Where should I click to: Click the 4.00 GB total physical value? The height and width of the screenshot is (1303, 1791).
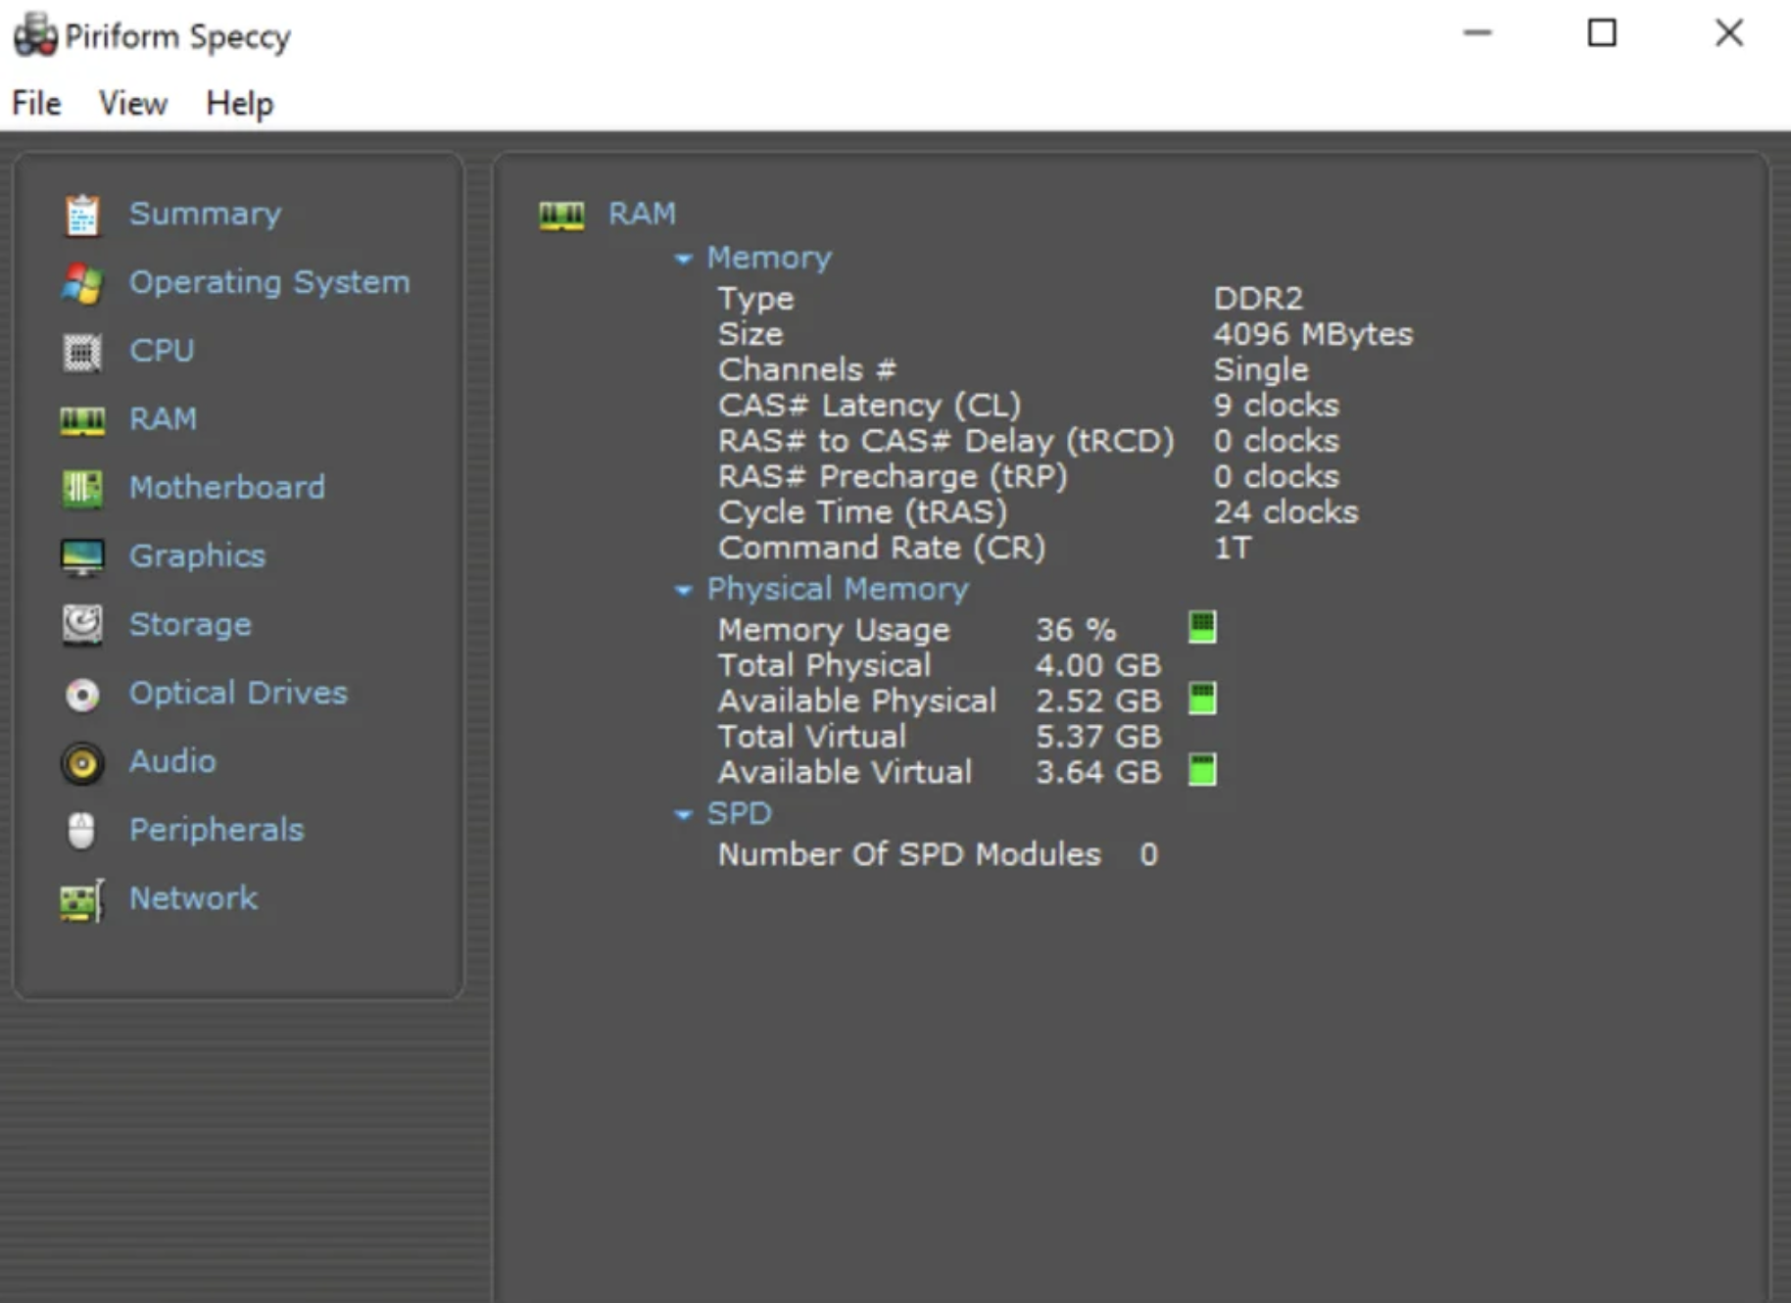(x=1097, y=665)
